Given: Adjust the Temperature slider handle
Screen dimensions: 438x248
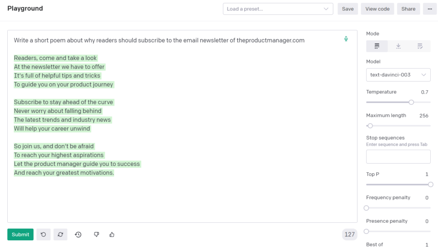Looking at the screenshot, I should coord(411,102).
